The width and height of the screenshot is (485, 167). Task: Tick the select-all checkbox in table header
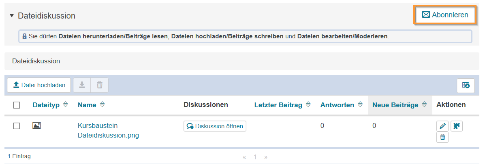pos(17,105)
